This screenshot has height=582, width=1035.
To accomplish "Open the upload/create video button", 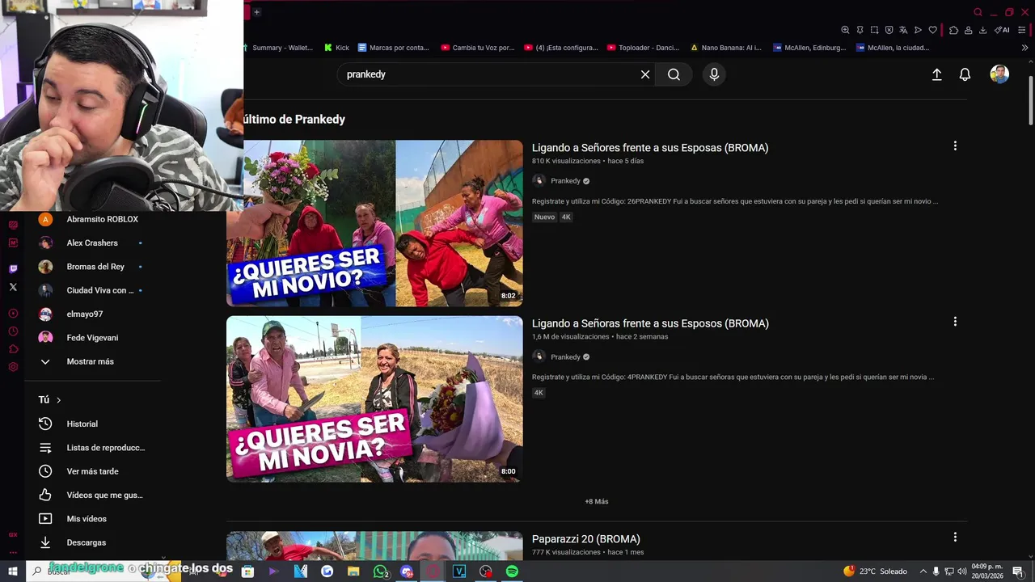I will click(937, 74).
